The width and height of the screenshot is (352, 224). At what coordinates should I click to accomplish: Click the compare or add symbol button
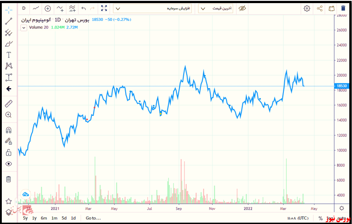click(x=48, y=8)
